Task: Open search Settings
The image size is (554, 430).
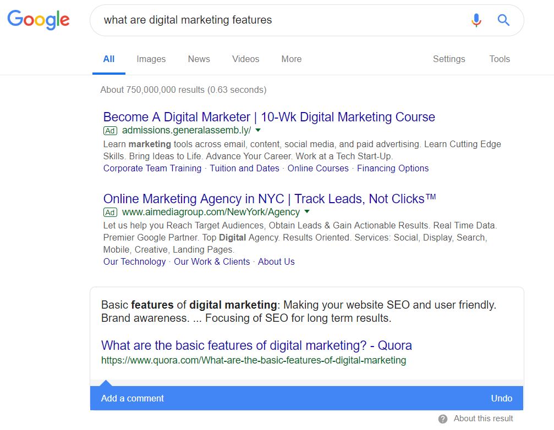Action: [x=449, y=59]
